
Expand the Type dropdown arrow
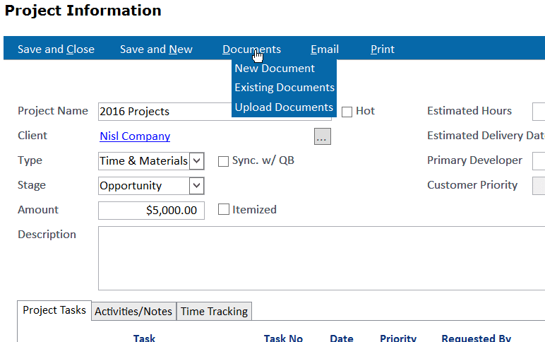(197, 161)
